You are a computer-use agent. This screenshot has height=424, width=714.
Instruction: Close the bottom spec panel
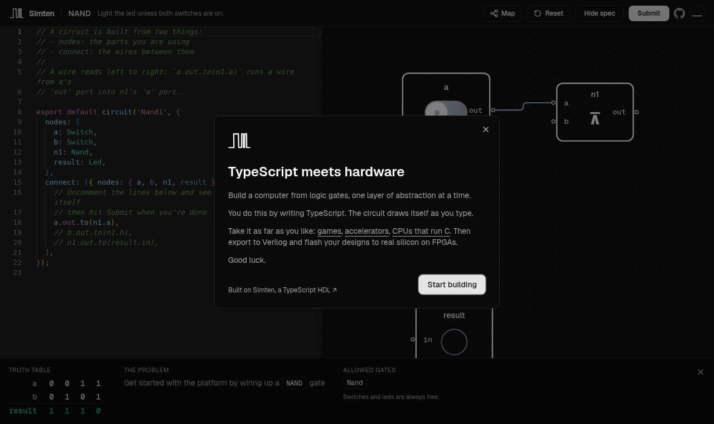coord(701,372)
